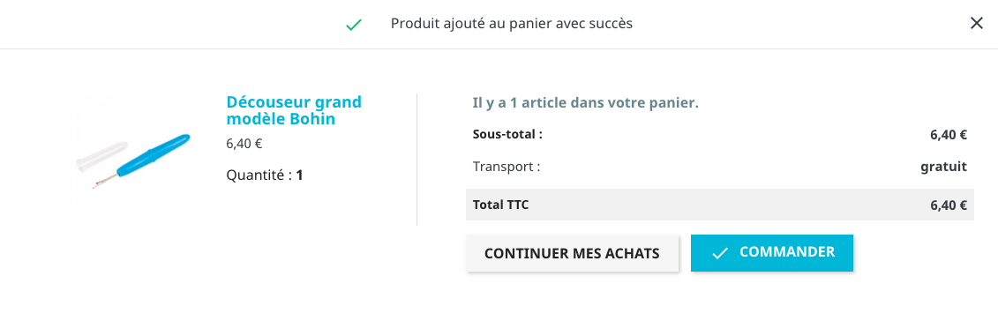The image size is (998, 321).
Task: Close the cart confirmation popup
Action: (976, 24)
